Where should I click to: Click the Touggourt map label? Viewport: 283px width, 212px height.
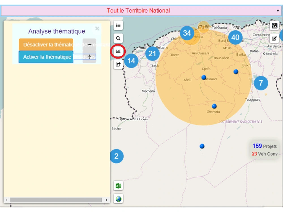point(252,100)
